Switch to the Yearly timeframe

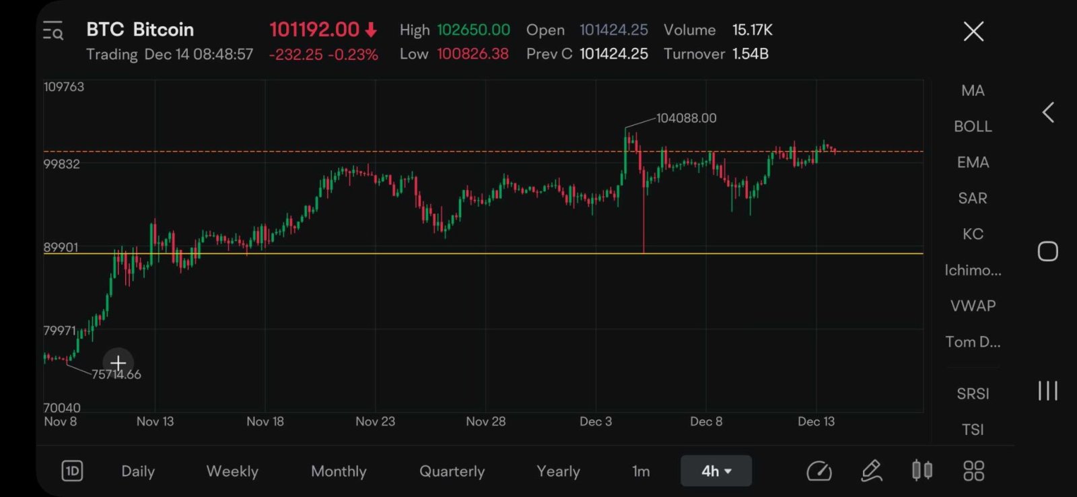558,471
